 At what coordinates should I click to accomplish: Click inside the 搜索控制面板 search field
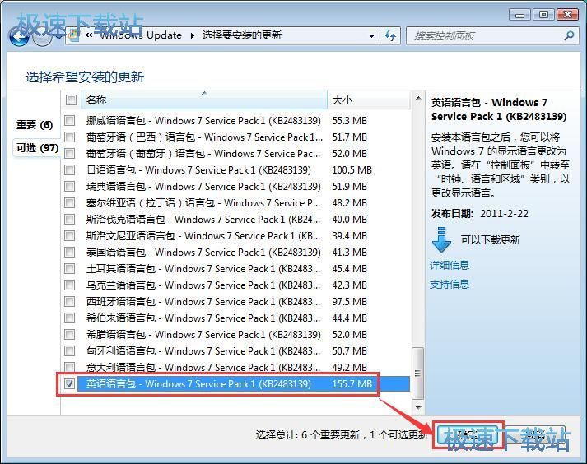coord(485,36)
